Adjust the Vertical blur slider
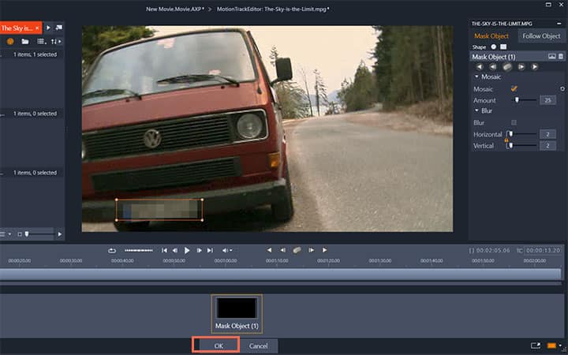This screenshot has height=355, width=568. pyautogui.click(x=510, y=145)
